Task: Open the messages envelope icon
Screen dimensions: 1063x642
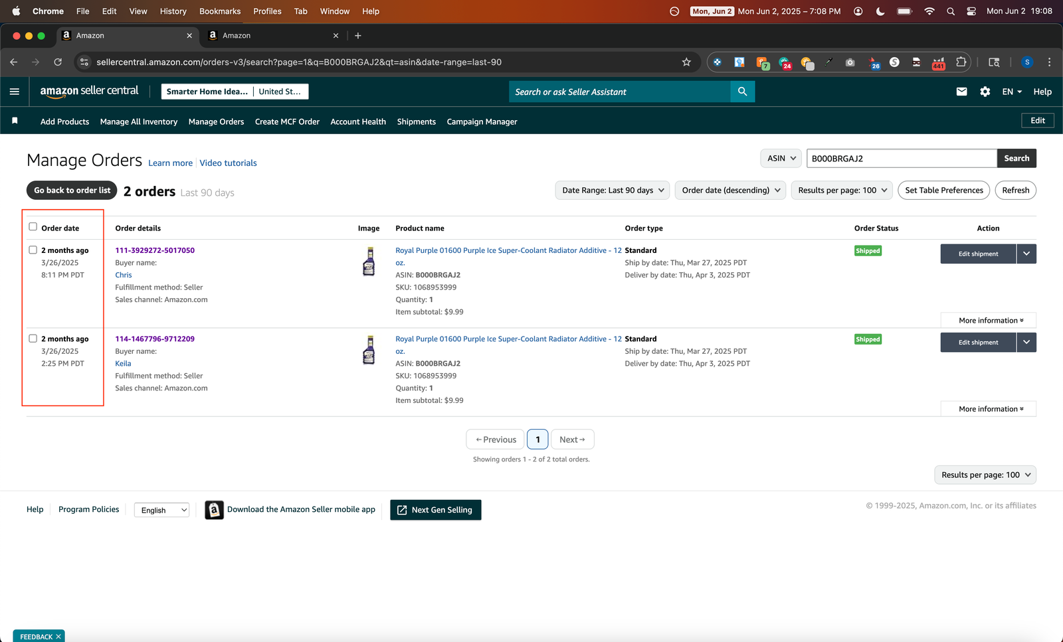Action: (x=961, y=92)
